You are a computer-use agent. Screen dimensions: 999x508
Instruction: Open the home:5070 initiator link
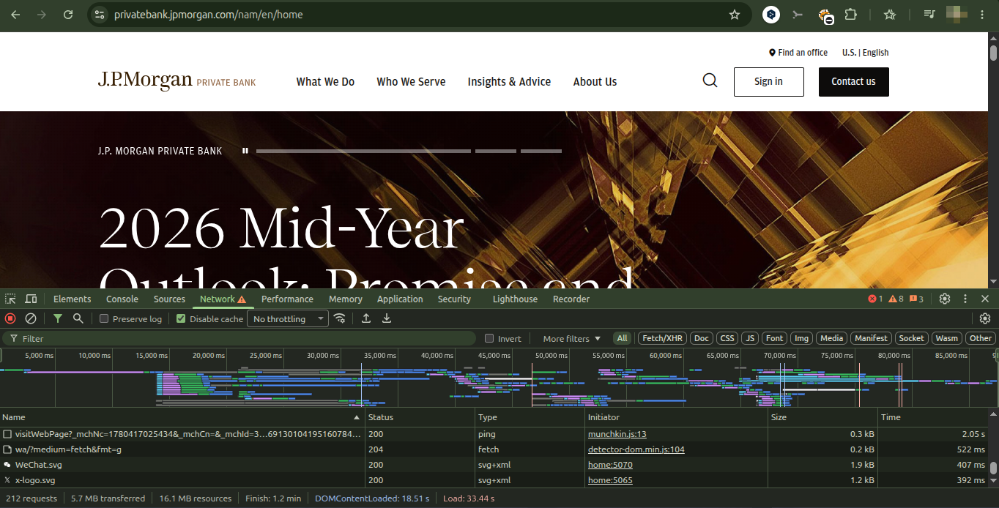tap(610, 465)
